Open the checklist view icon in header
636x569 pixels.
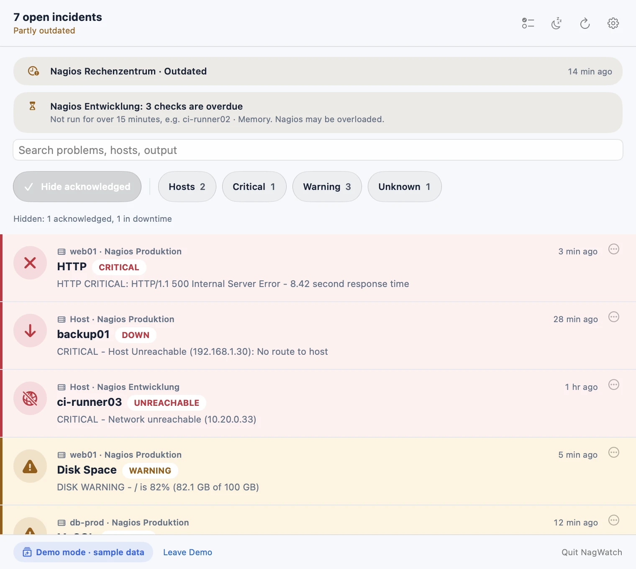pos(528,23)
